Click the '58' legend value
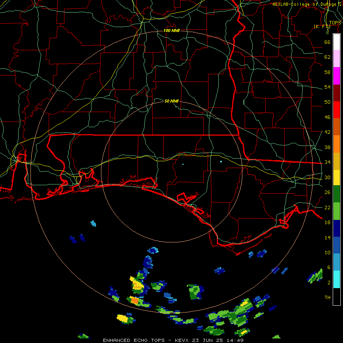The image size is (343, 343). 327,72
